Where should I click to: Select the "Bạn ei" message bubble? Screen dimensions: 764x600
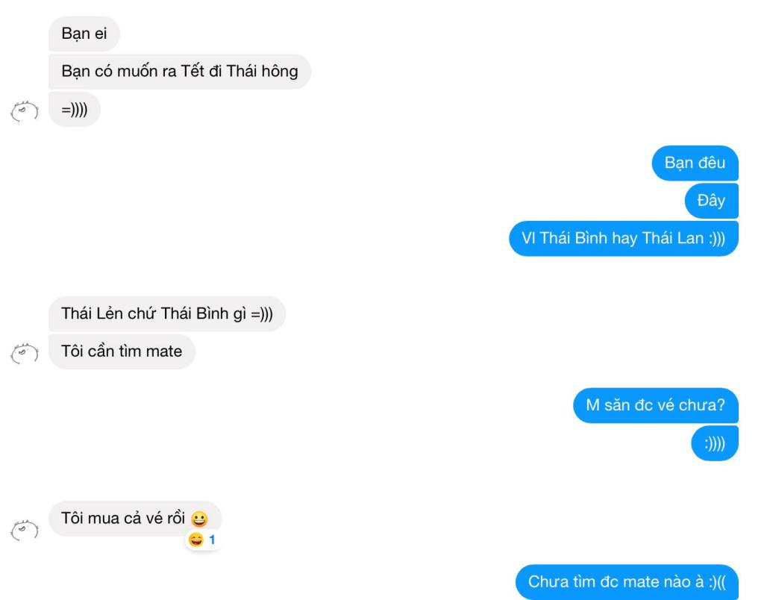pyautogui.click(x=84, y=34)
